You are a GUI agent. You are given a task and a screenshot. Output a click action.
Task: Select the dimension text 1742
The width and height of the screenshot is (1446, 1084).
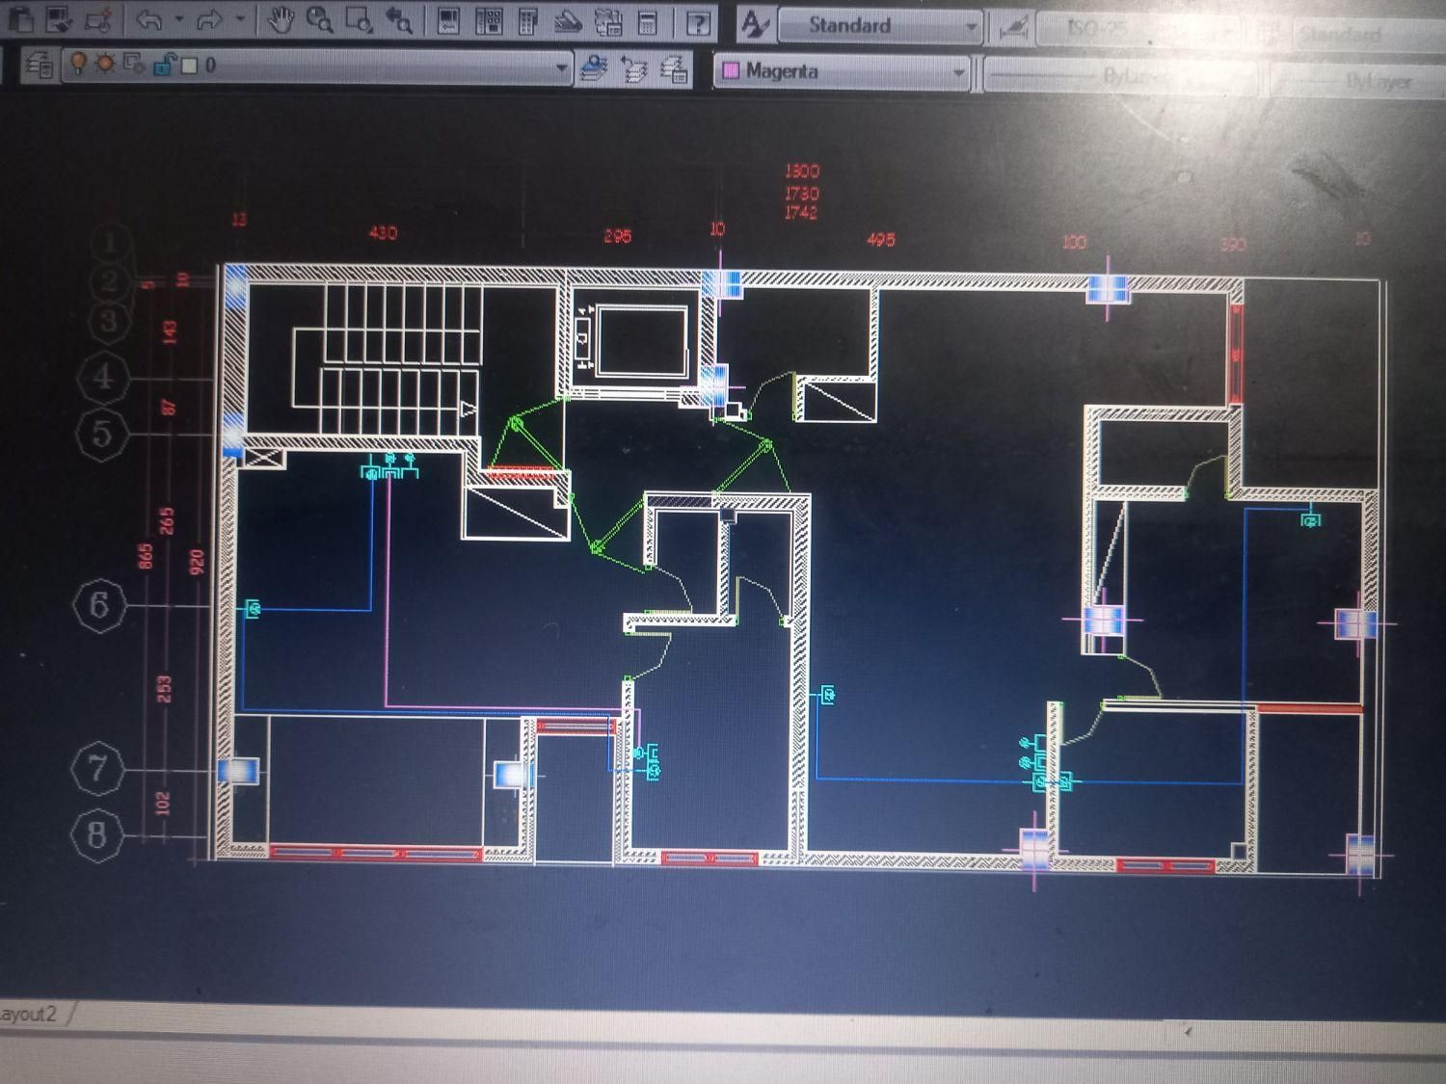tap(800, 212)
